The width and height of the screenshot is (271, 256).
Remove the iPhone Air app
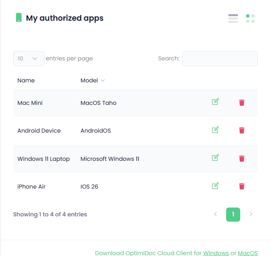tap(242, 186)
